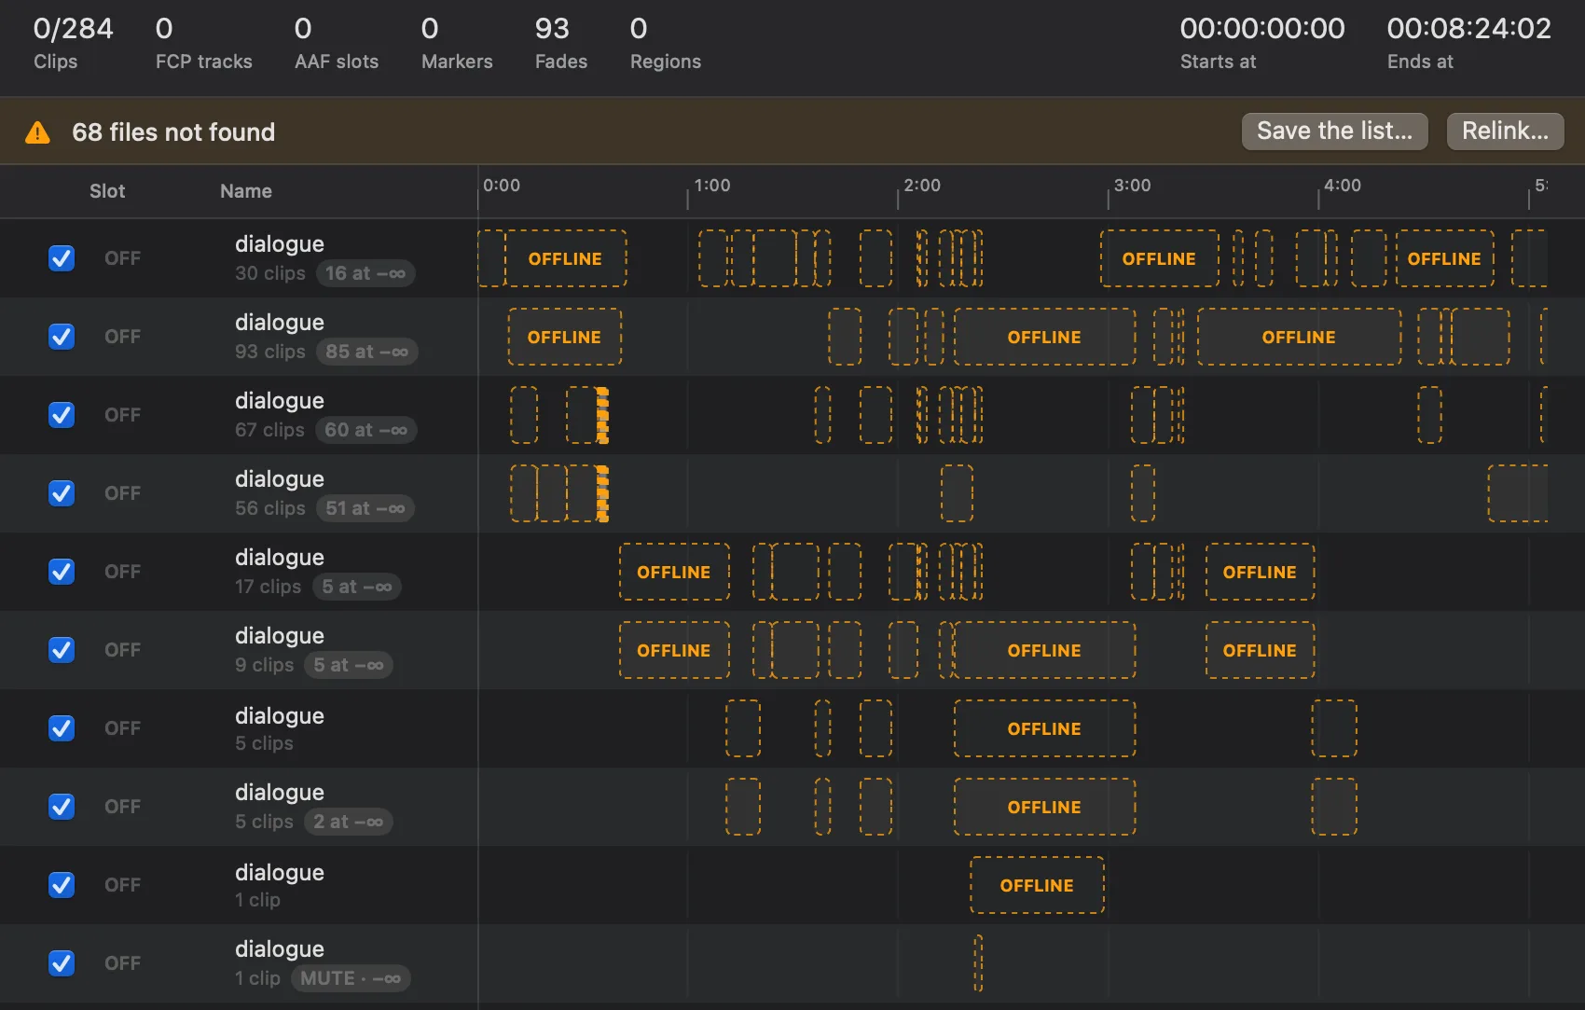Viewport: 1585px width, 1010px height.
Task: Click the MUTE · -∞ badge
Action: coord(351,978)
